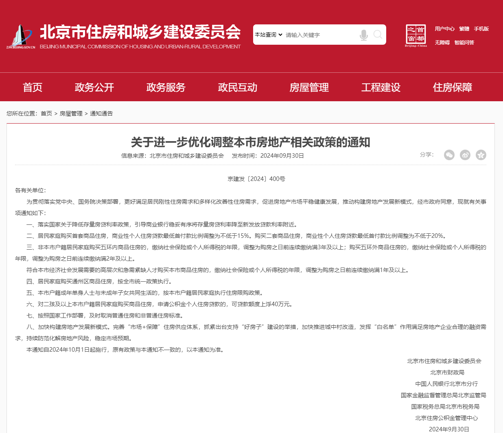Screen dimensions: 503x433
Task: Open the 政民互动 navigation tab
Action: tap(238, 87)
